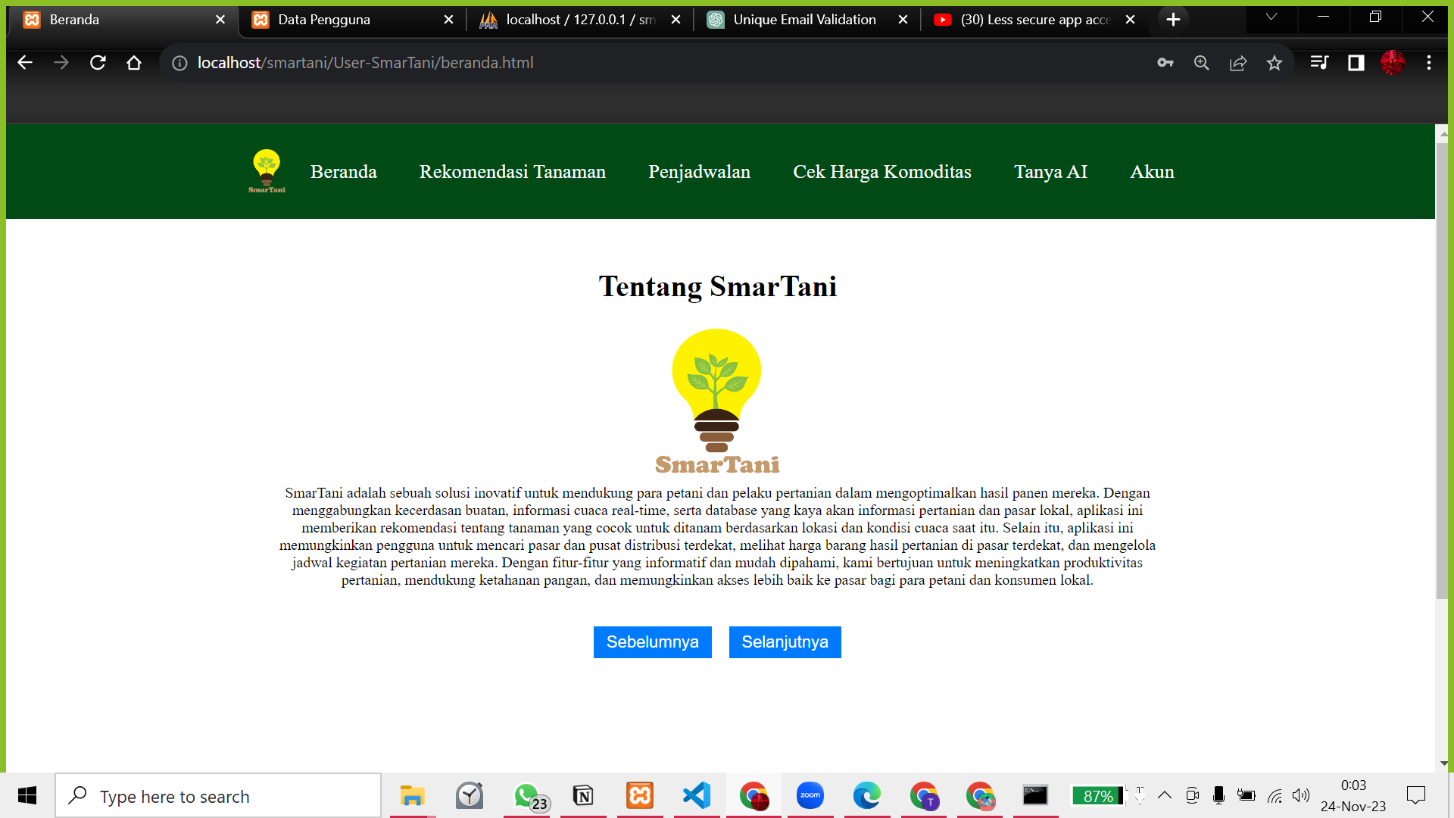Bookmark this page with star icon
This screenshot has height=818, width=1454.
click(1275, 63)
